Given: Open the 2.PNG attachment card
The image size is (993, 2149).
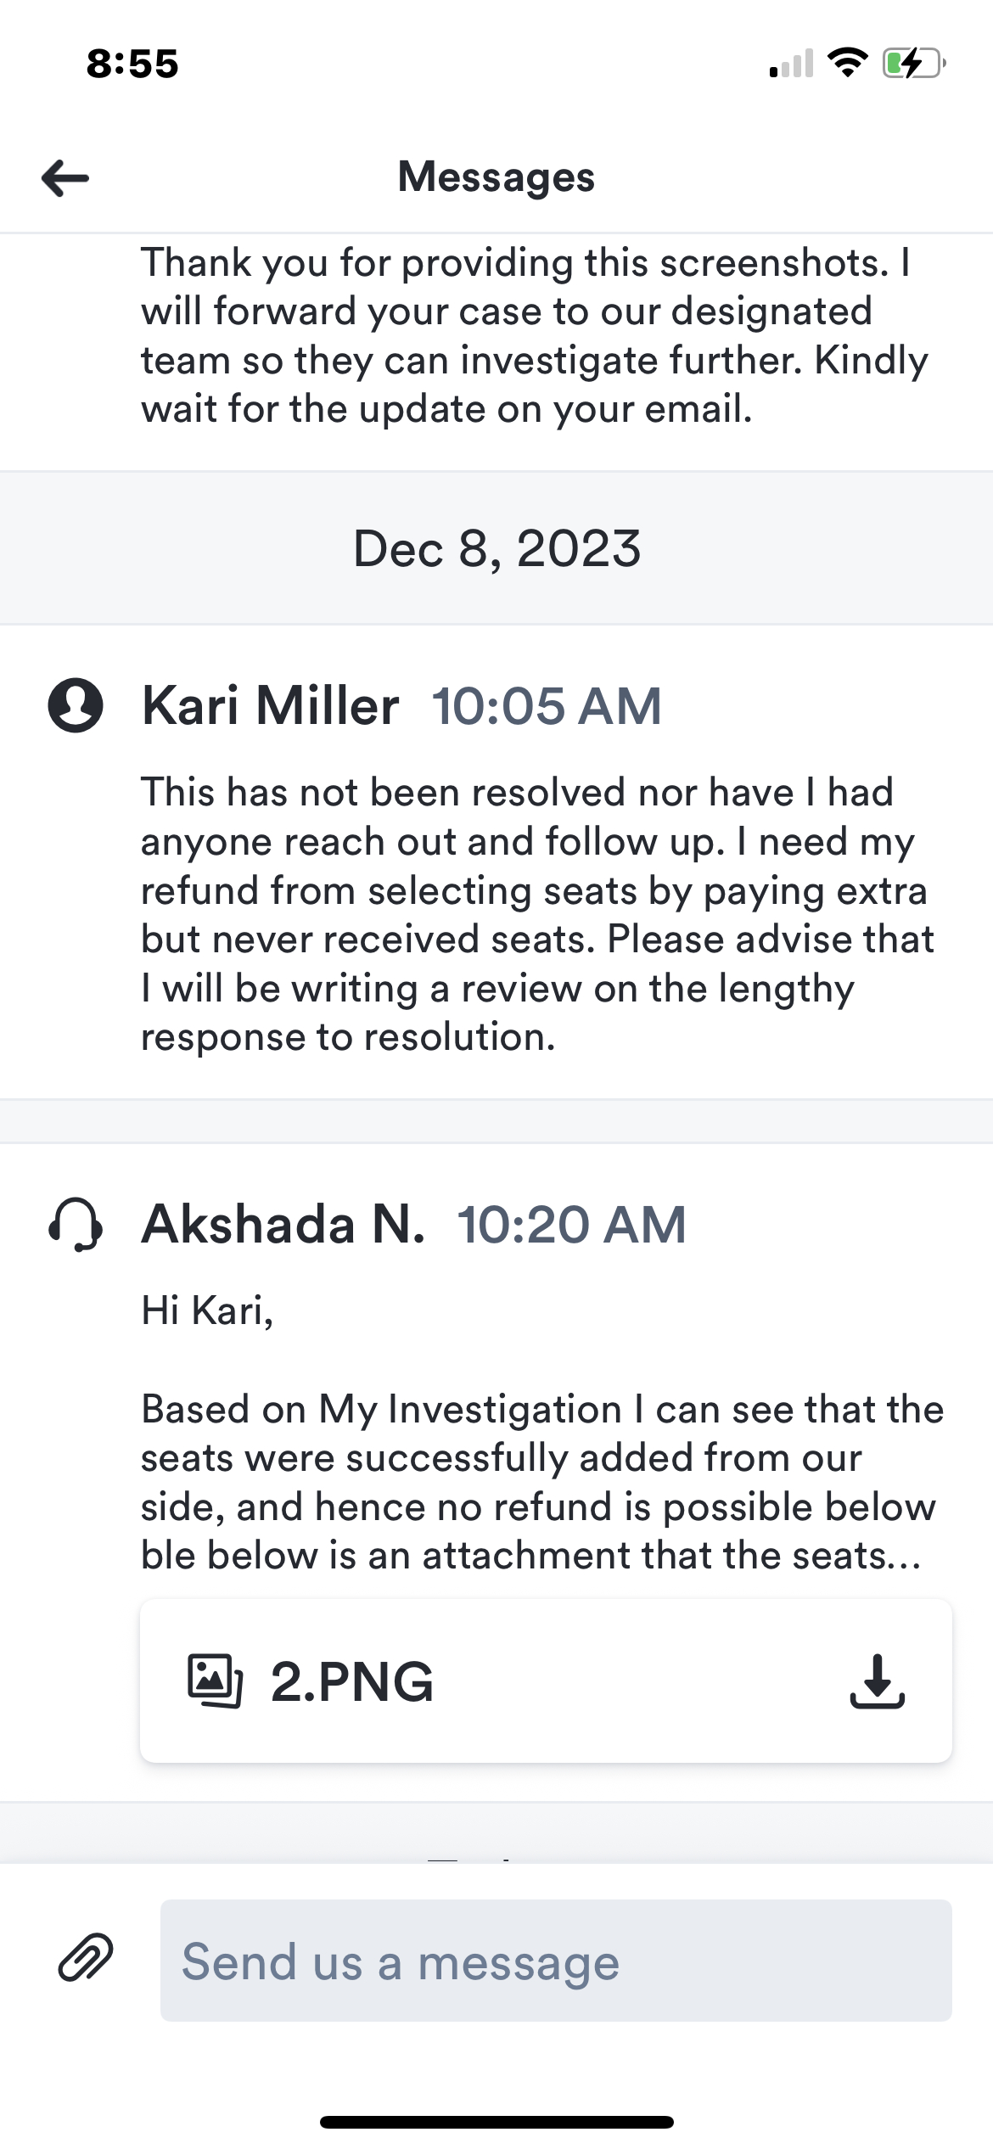Looking at the screenshot, I should 548,1683.
